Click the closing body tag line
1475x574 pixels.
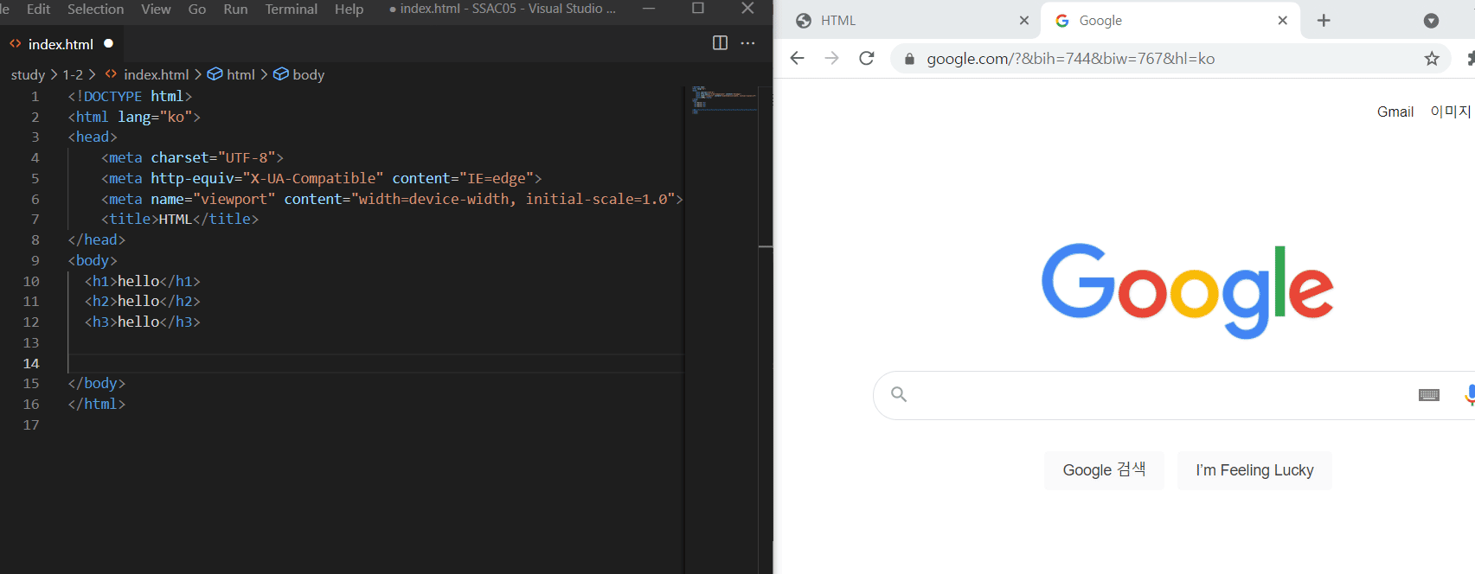[x=97, y=383]
